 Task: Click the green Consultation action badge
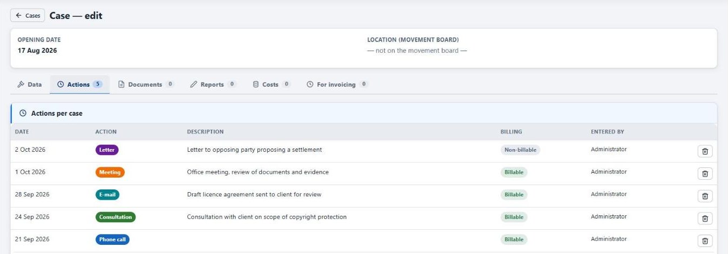click(x=115, y=217)
